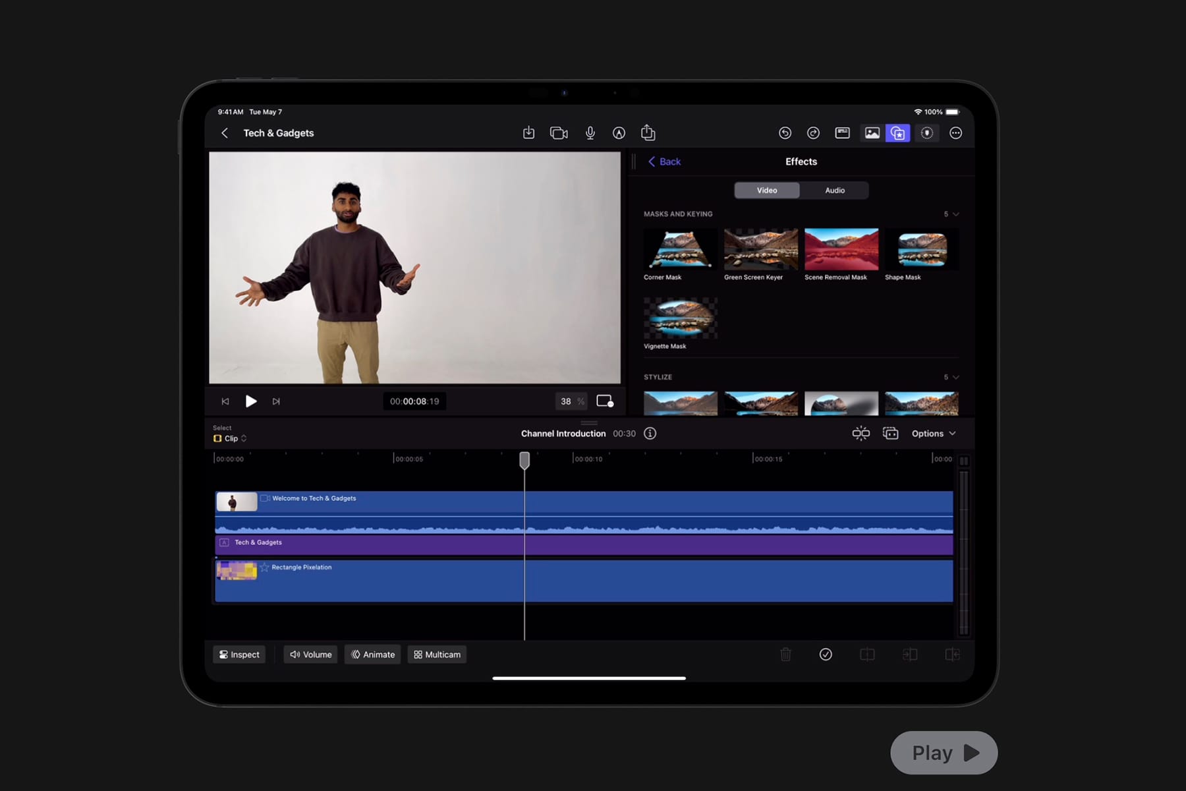Click the timeline playhead handle
1186x791 pixels.
pyautogui.click(x=524, y=460)
